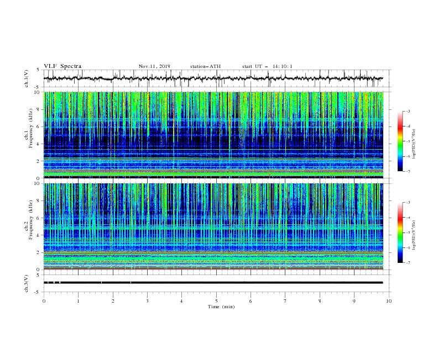Click the "9" tick on the time axis
This screenshot has width=438, height=338.
(354, 301)
